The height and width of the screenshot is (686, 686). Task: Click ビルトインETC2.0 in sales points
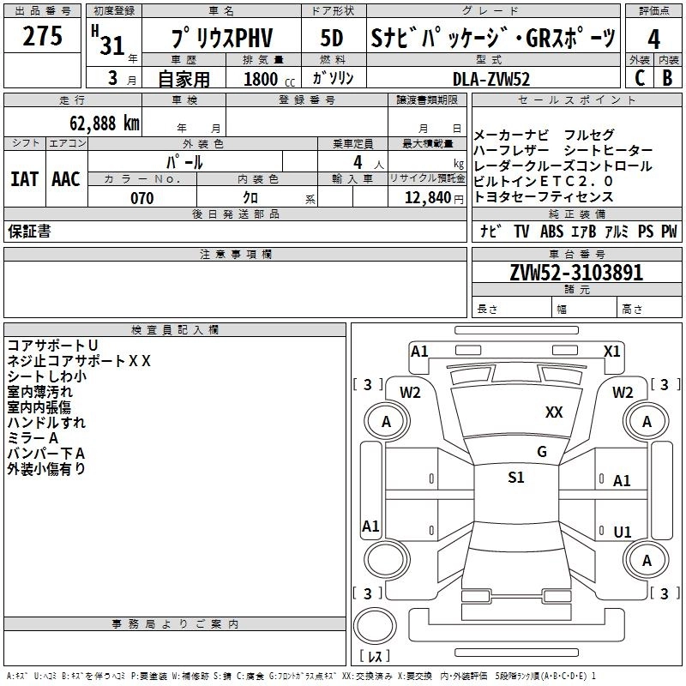pyautogui.click(x=544, y=181)
